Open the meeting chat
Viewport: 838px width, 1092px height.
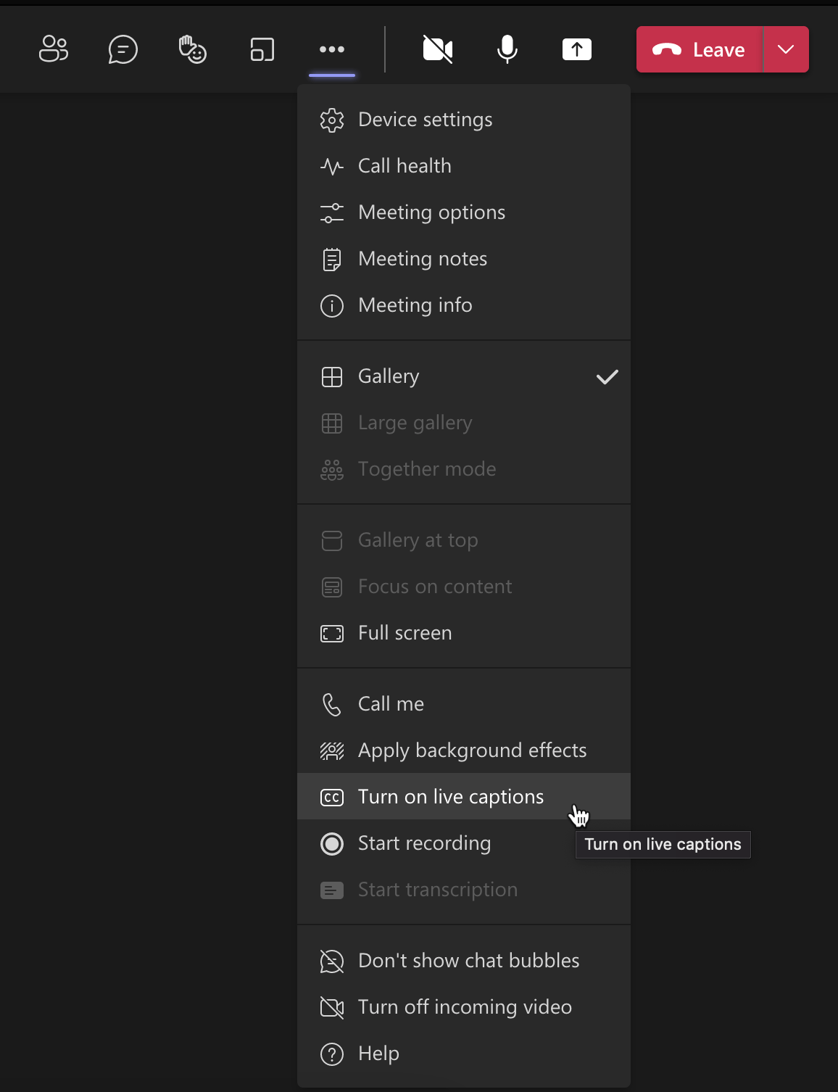pos(123,49)
